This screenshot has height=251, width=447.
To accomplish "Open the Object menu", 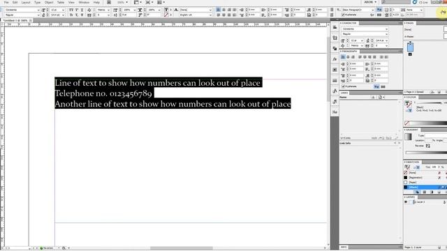I will pyautogui.click(x=49, y=2).
